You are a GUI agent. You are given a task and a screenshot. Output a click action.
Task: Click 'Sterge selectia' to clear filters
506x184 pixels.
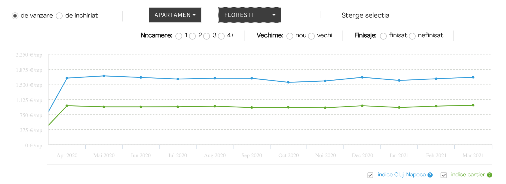pos(365,15)
